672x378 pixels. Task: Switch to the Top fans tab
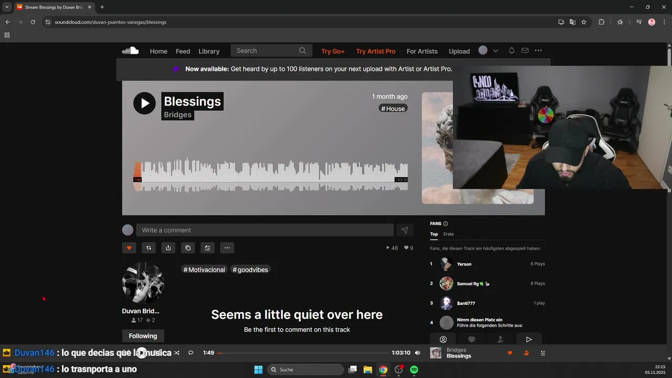(x=434, y=234)
